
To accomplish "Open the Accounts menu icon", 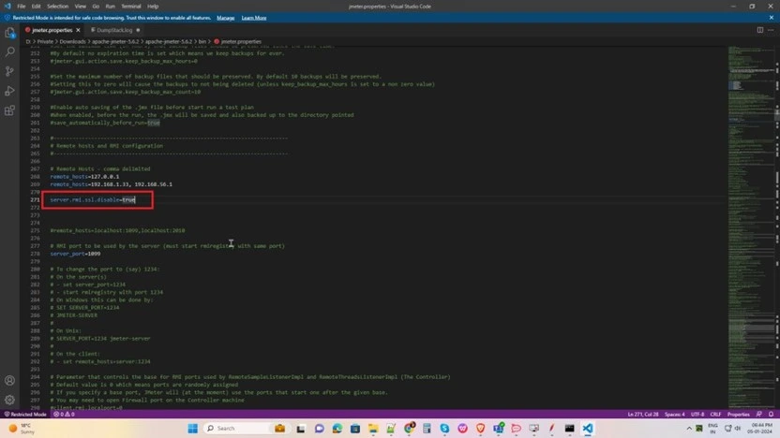I will tap(10, 380).
